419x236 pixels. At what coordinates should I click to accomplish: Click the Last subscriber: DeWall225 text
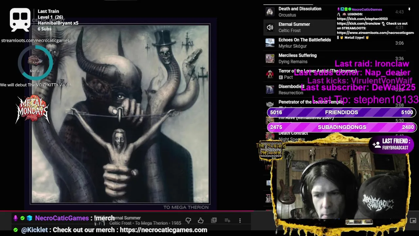coord(358,88)
